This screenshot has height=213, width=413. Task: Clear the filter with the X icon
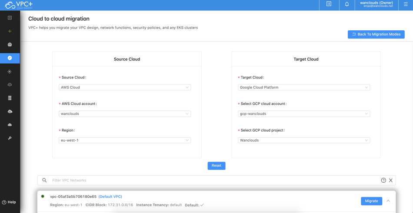[391, 180]
